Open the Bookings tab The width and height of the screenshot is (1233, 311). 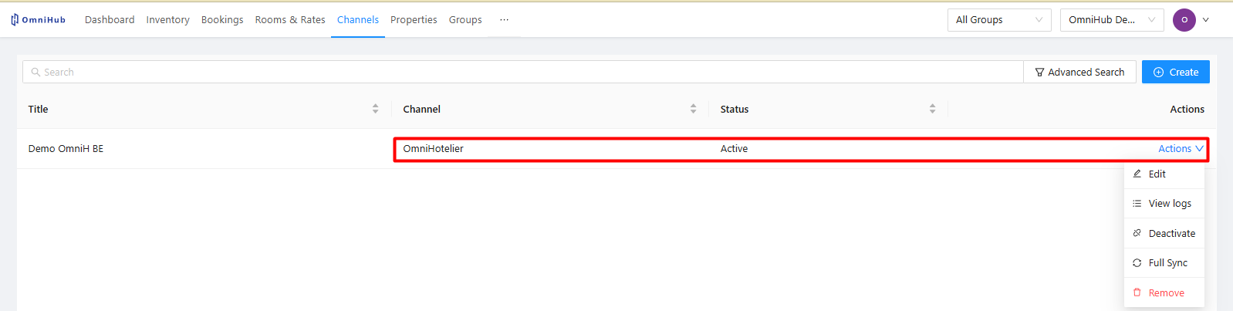[222, 20]
